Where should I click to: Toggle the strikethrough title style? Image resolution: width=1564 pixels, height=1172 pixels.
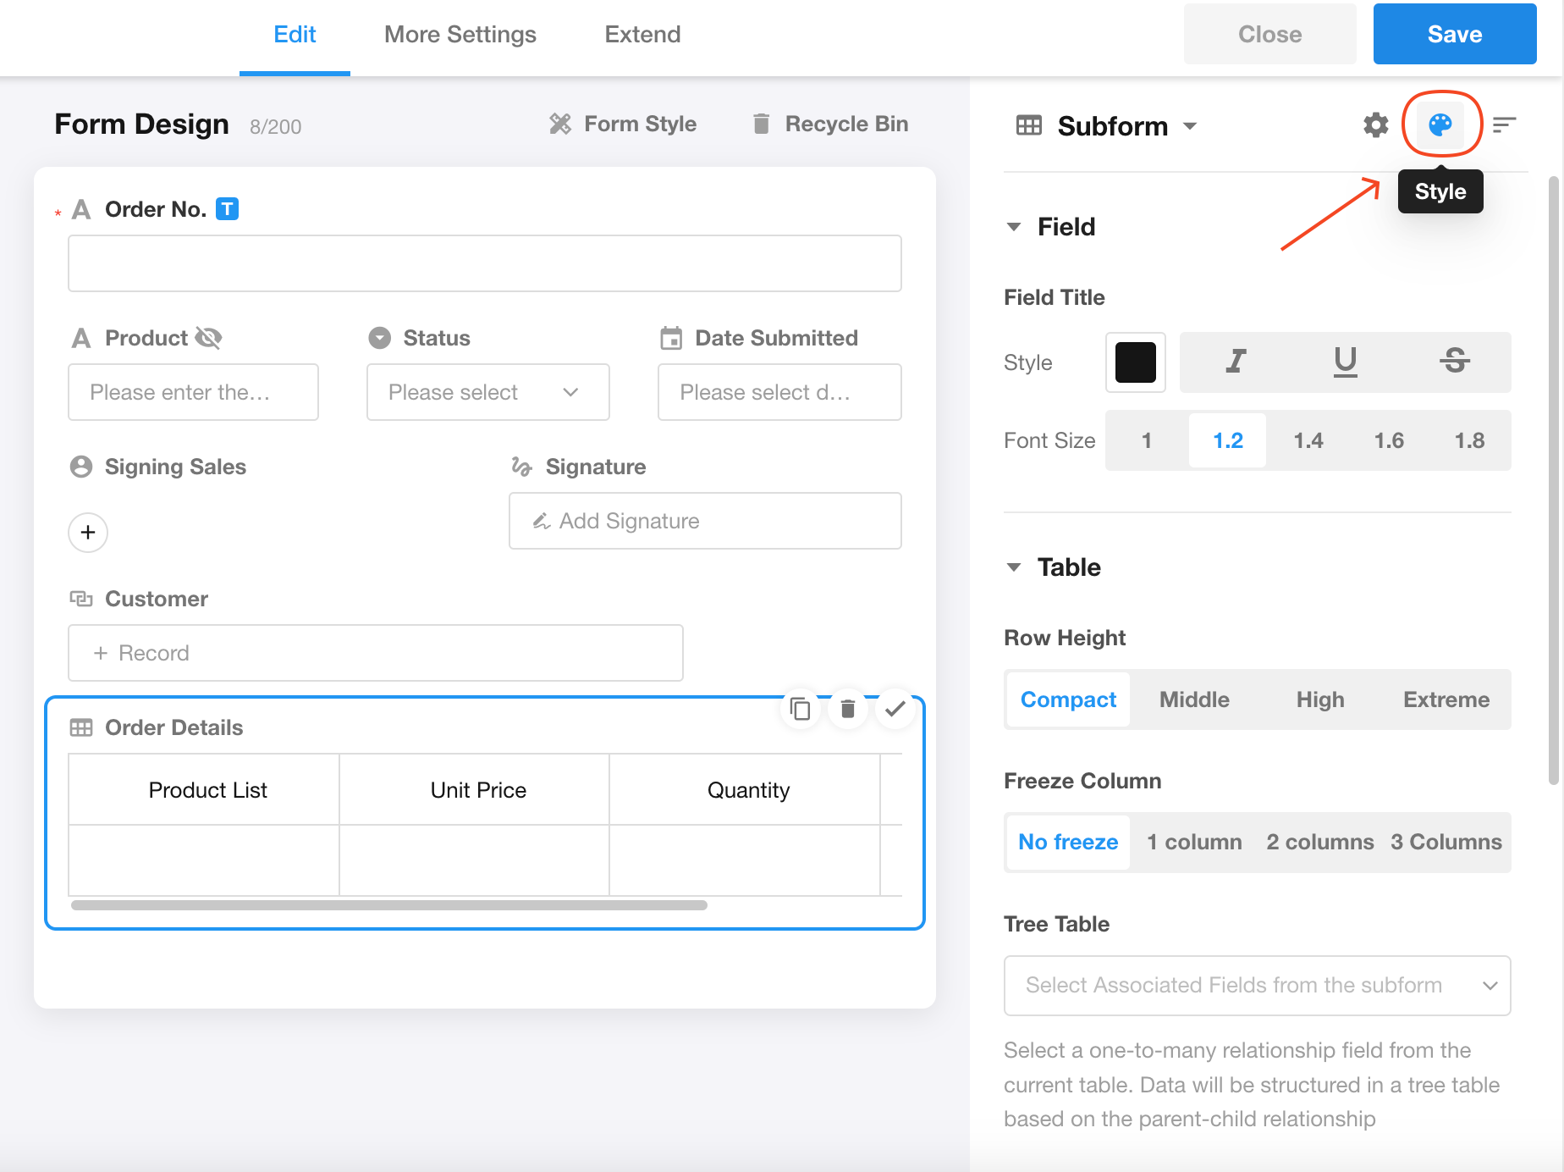[1454, 362]
